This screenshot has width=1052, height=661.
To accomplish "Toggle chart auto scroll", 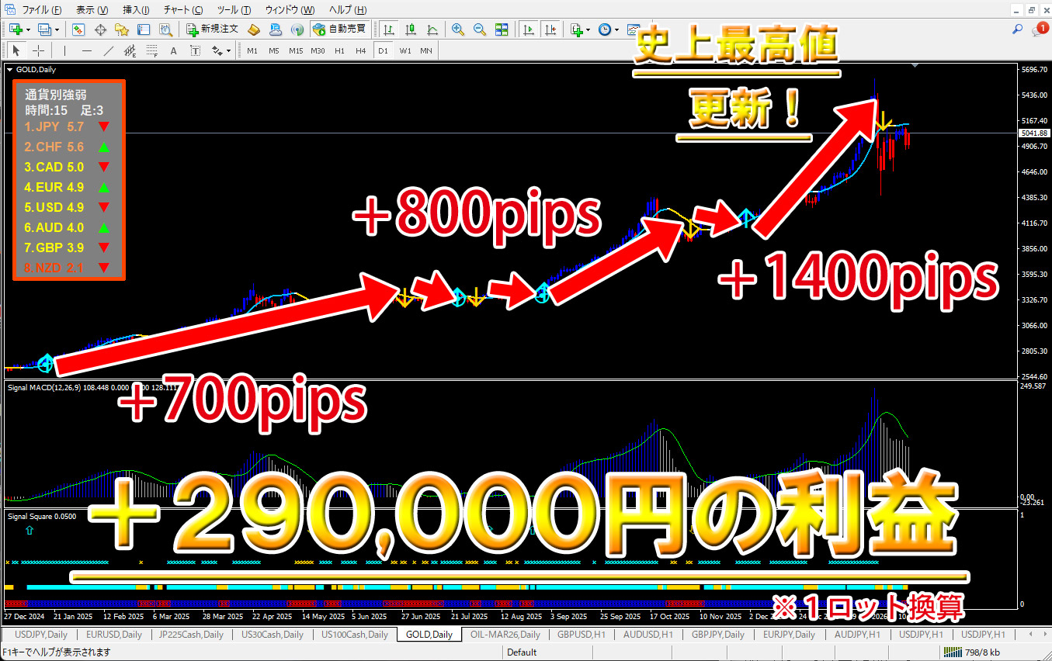I will coord(529,29).
